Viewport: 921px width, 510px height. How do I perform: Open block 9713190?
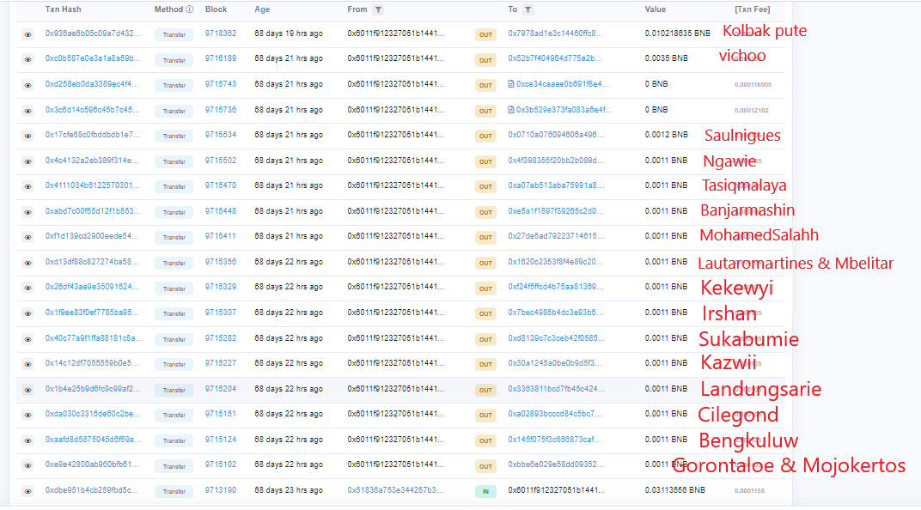coord(221,490)
